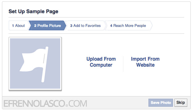Click the flag pole in placeholder image
Image resolution: width=193 pixels, height=111 pixels.
click(45, 64)
